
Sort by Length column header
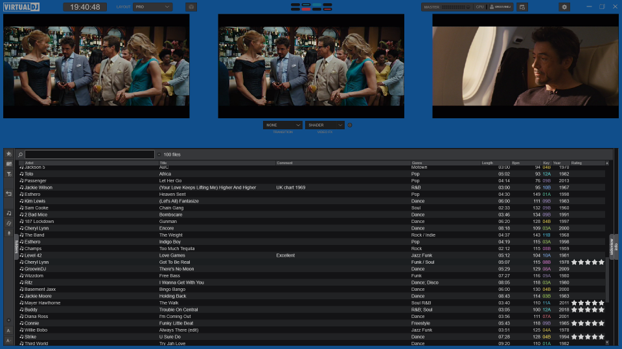pyautogui.click(x=495, y=163)
